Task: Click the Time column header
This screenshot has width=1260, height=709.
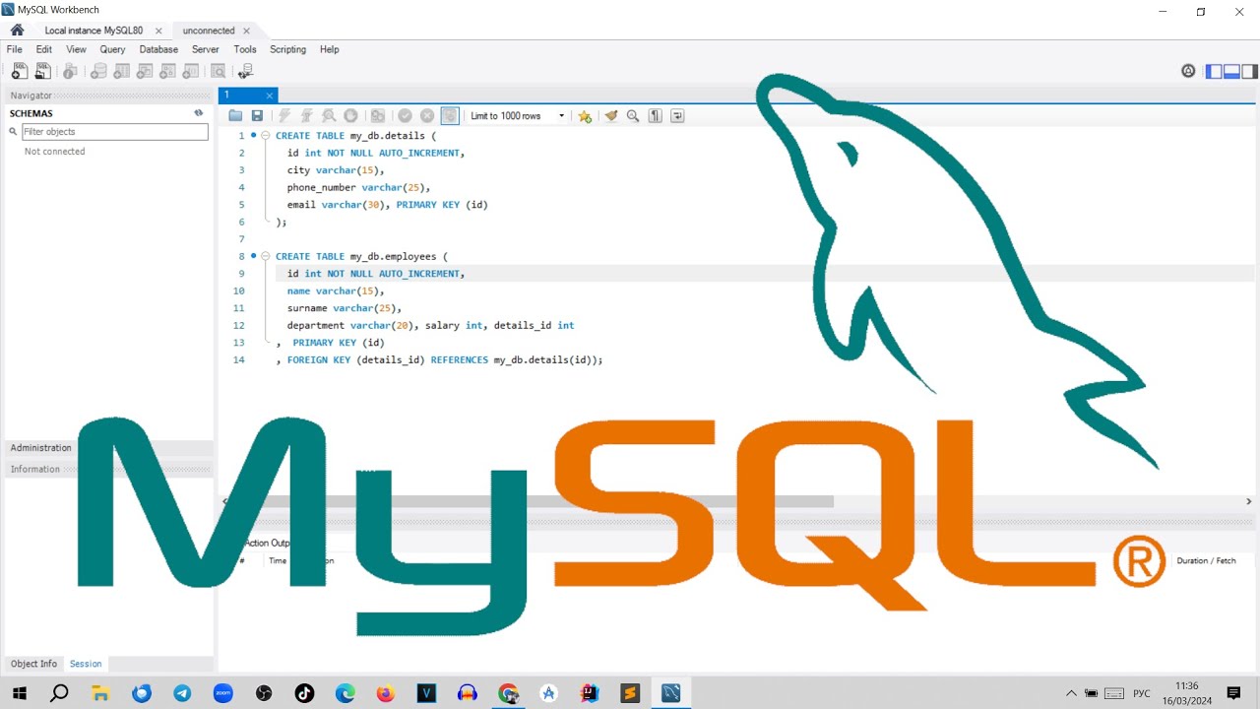Action: click(x=278, y=560)
